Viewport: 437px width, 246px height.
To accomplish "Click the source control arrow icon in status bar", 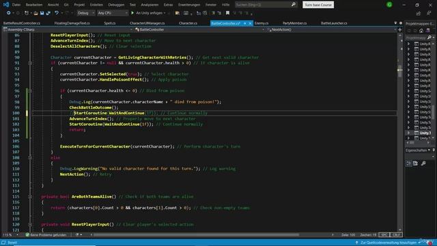I will point(356,243).
